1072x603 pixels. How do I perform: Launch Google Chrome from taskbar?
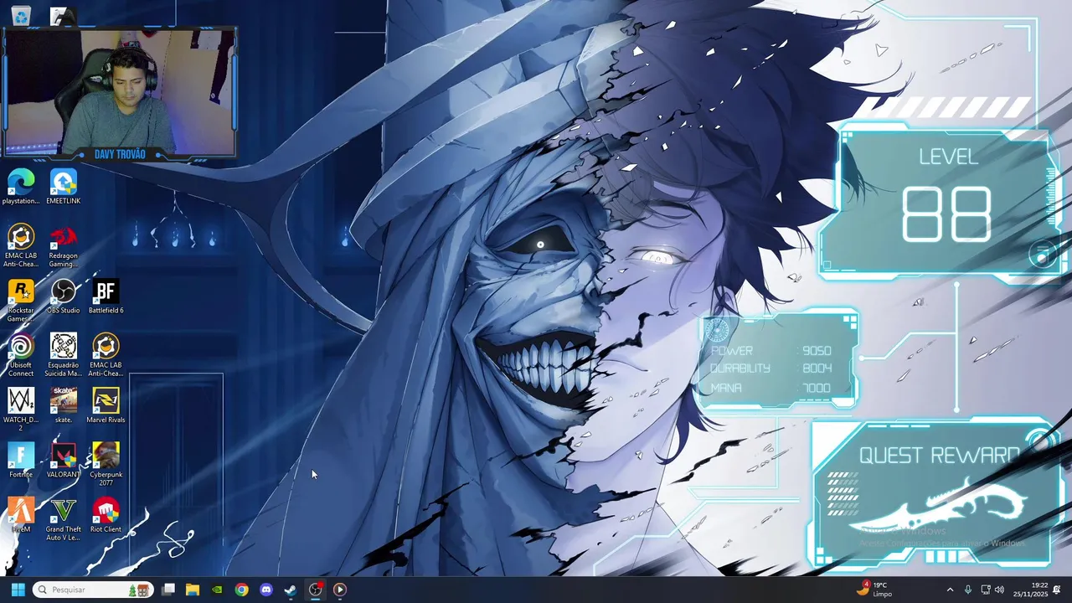tap(241, 590)
